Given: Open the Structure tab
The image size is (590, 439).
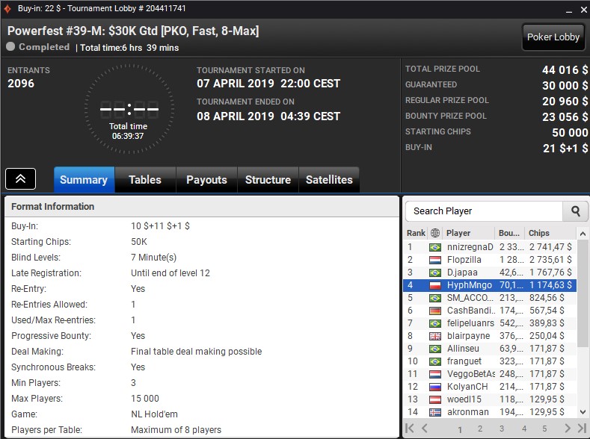Looking at the screenshot, I should [268, 180].
